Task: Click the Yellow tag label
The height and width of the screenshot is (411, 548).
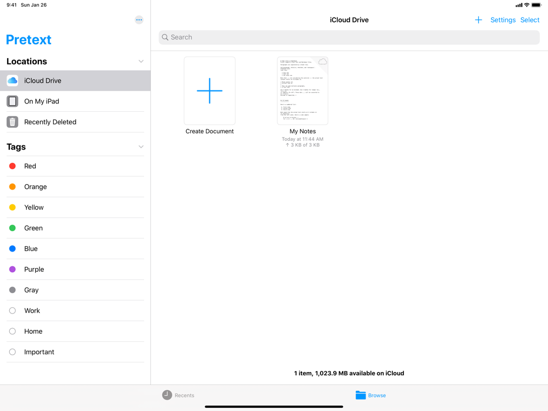Action: (x=34, y=207)
